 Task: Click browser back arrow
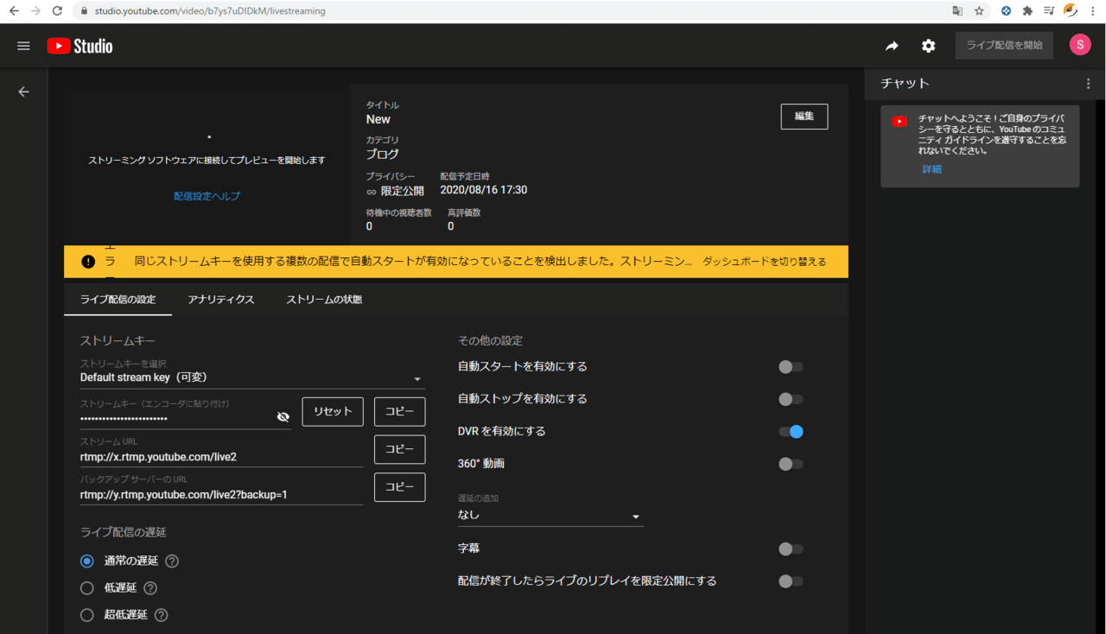point(14,11)
